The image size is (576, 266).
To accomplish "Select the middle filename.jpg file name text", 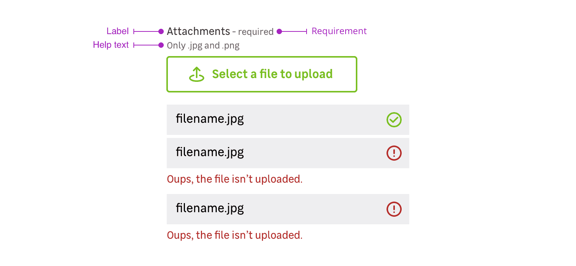I will [x=210, y=152].
